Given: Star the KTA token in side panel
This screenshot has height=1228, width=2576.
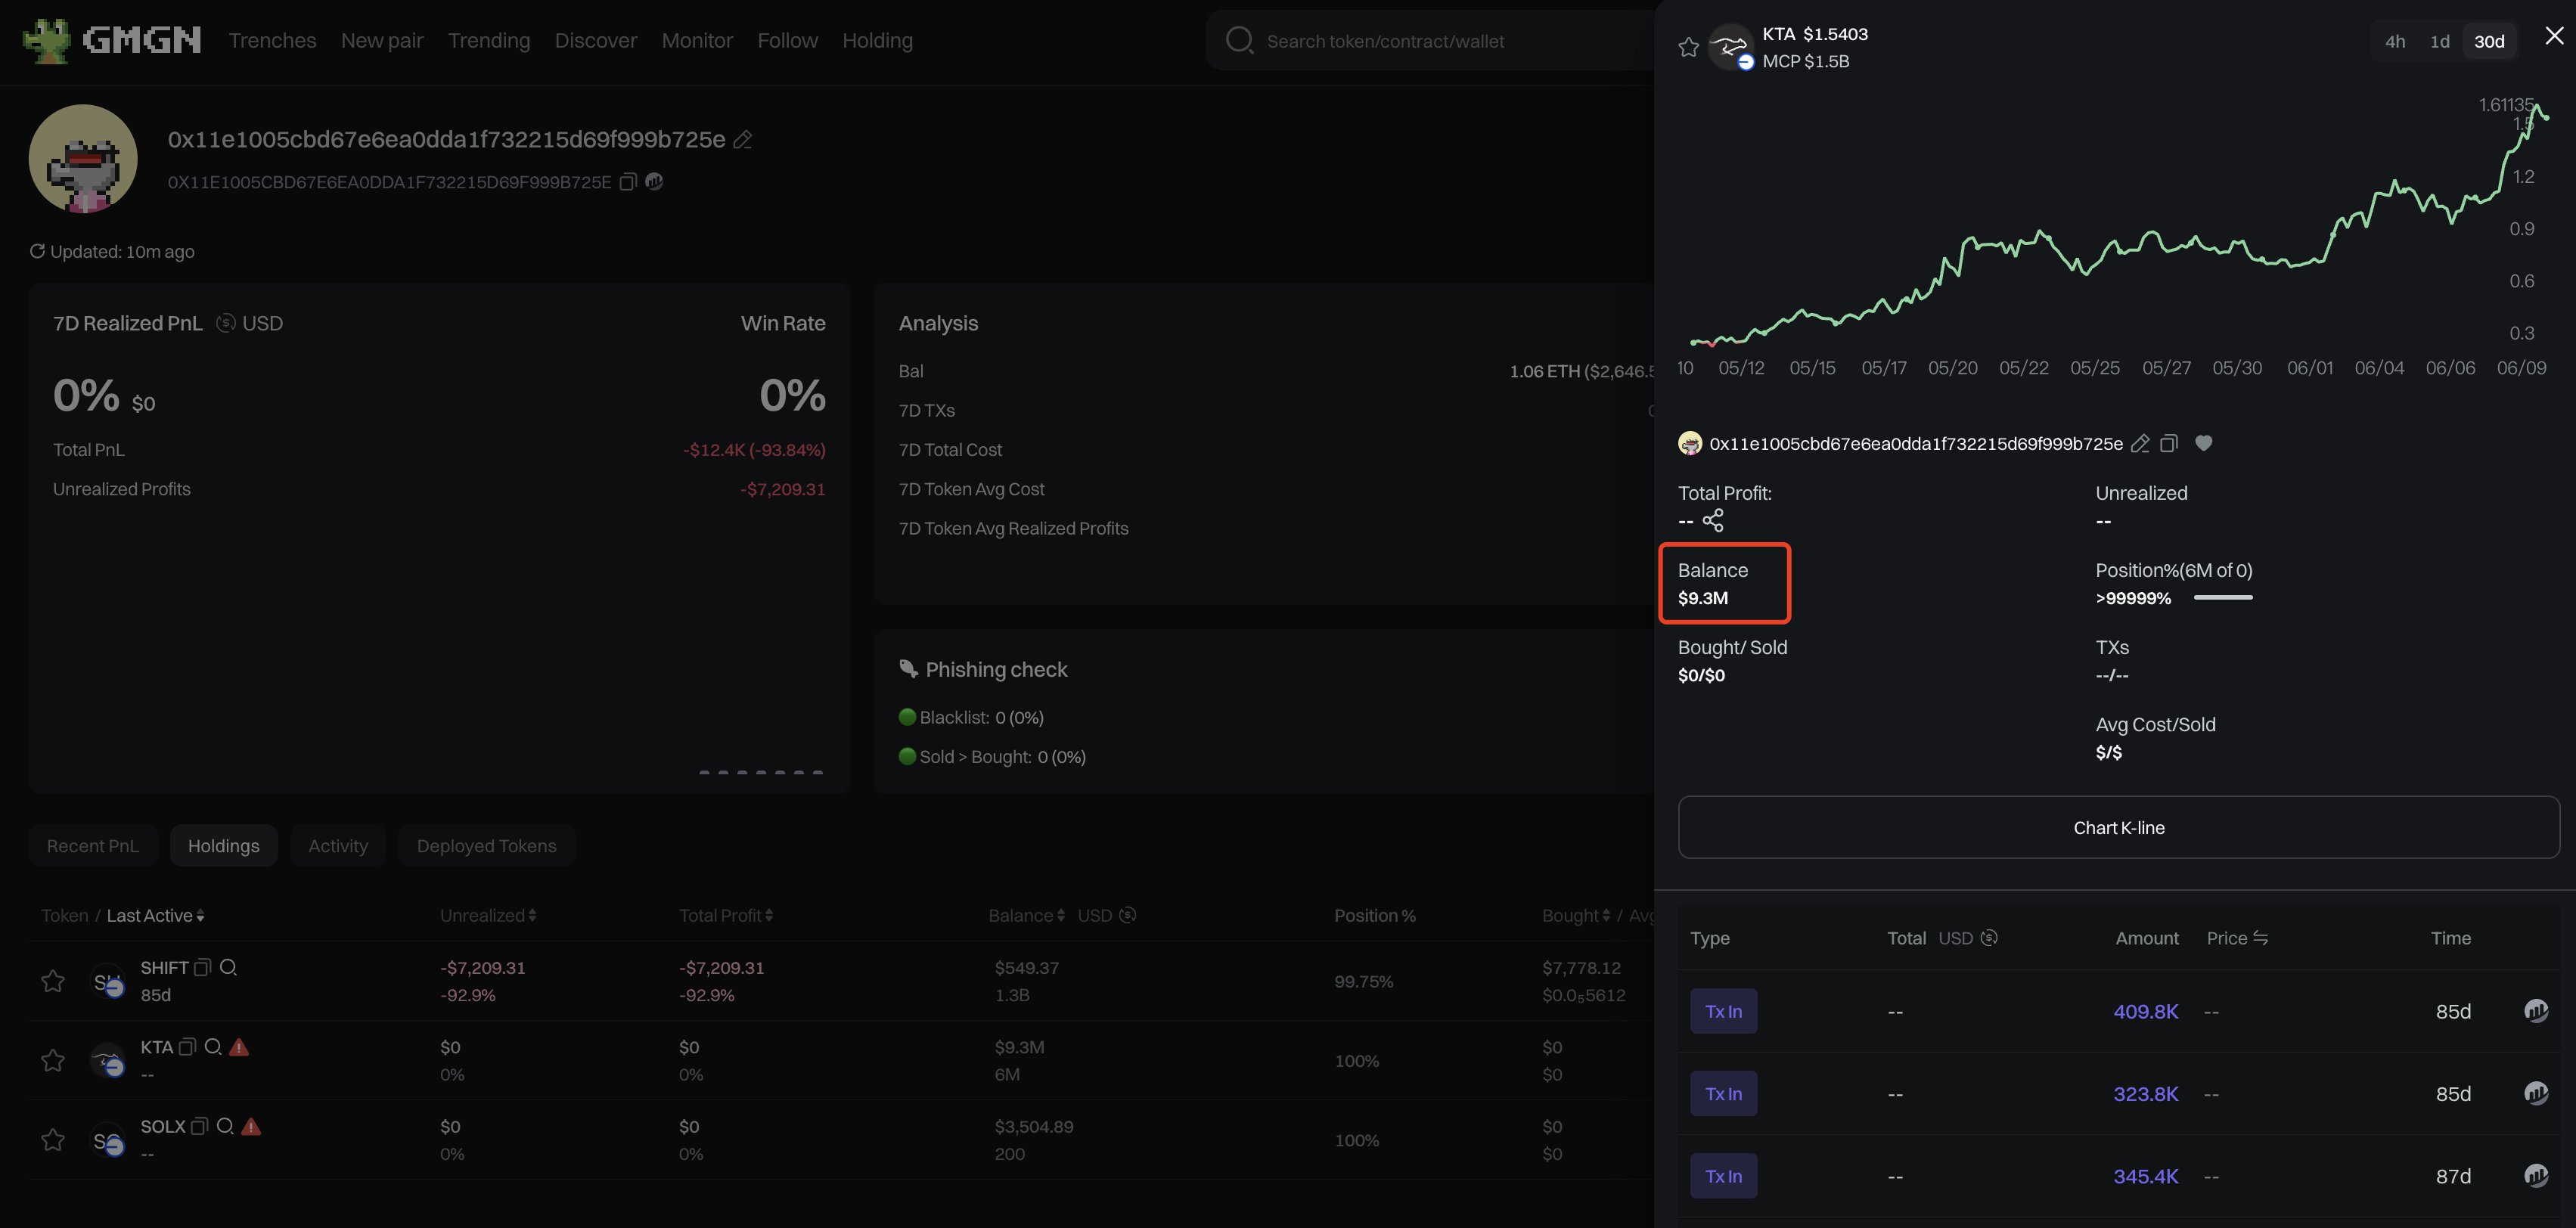Looking at the screenshot, I should click(1688, 47).
